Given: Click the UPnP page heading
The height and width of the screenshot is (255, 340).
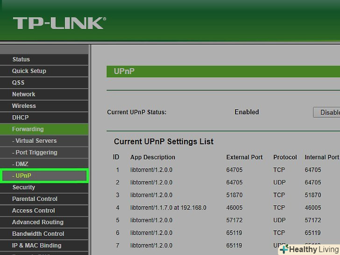Looking at the screenshot, I should coord(124,71).
